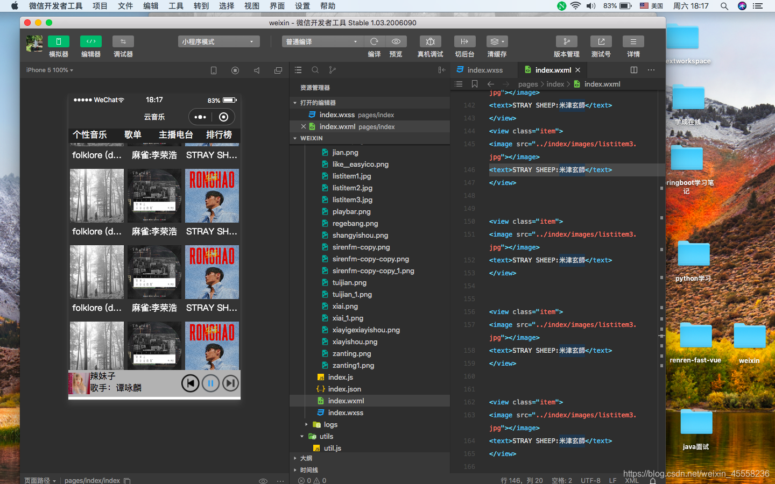
Task: Open the 小程序模式 mode dropdown
Action: click(x=219, y=41)
